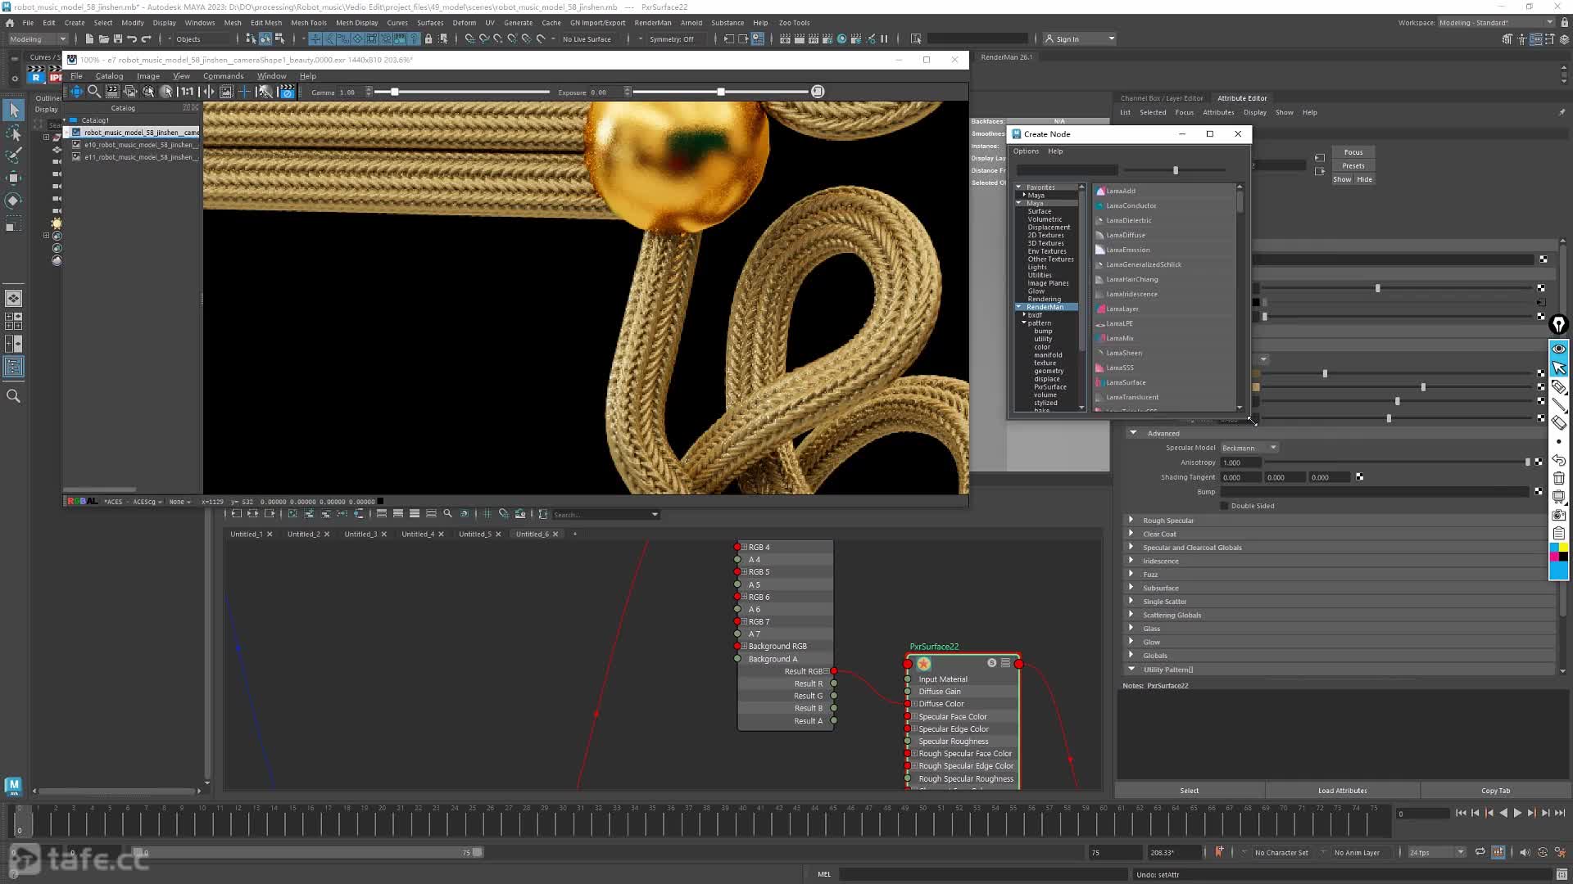Open Options menu in Create Node window

click(x=1026, y=151)
